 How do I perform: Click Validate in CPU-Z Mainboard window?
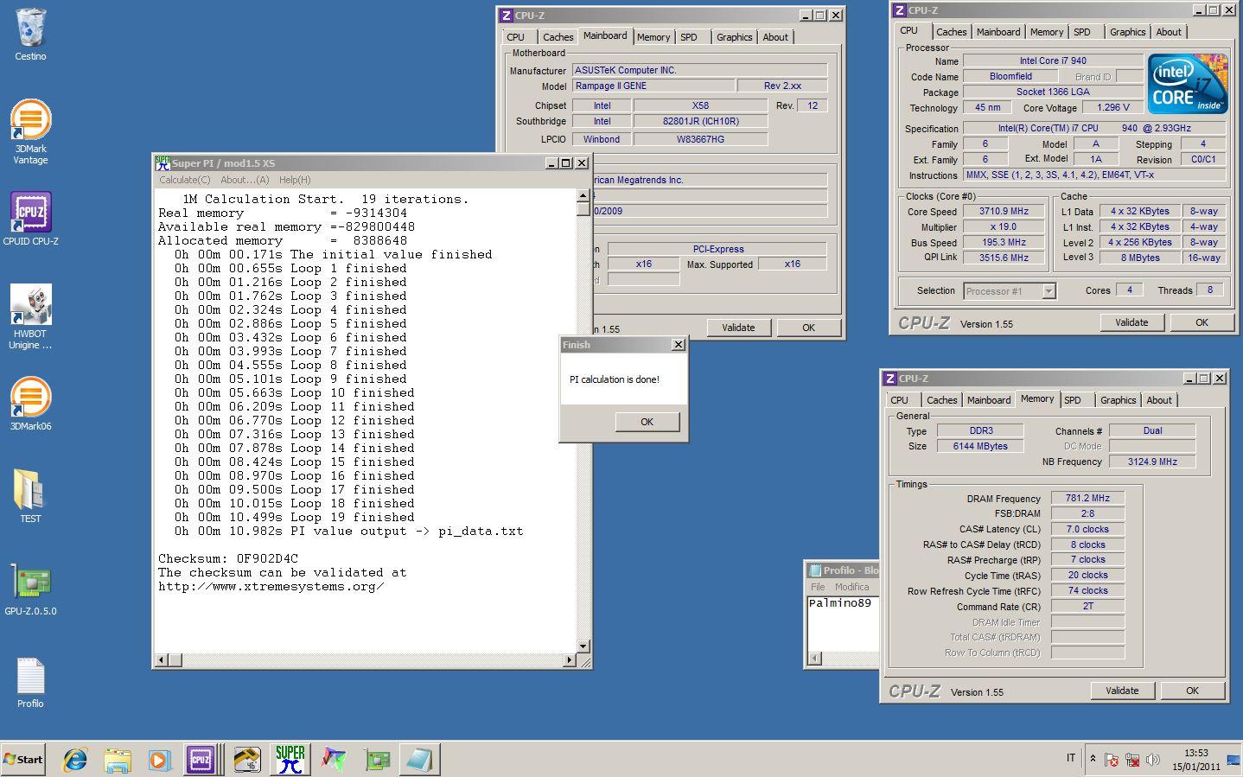pos(738,328)
